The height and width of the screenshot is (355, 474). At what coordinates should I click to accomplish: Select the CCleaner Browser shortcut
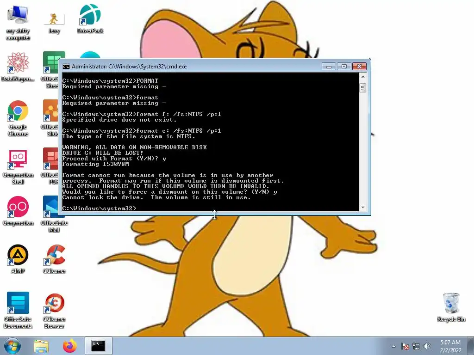coord(54,310)
